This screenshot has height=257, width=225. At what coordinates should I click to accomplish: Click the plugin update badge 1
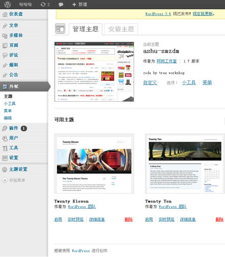point(24,128)
